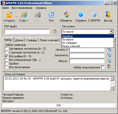118x114 pixels.
Task: Open the custom charset aBcD icon
Action: (x=109, y=66)
